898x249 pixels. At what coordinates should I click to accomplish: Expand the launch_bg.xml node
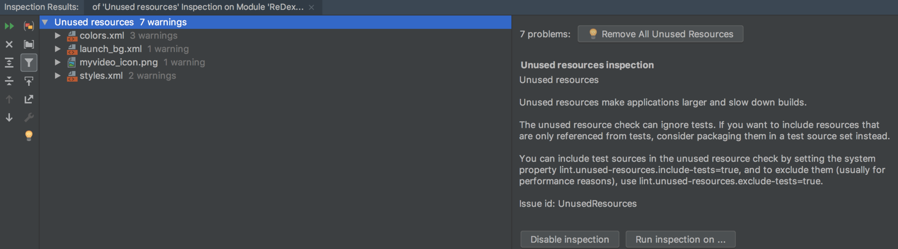click(58, 49)
